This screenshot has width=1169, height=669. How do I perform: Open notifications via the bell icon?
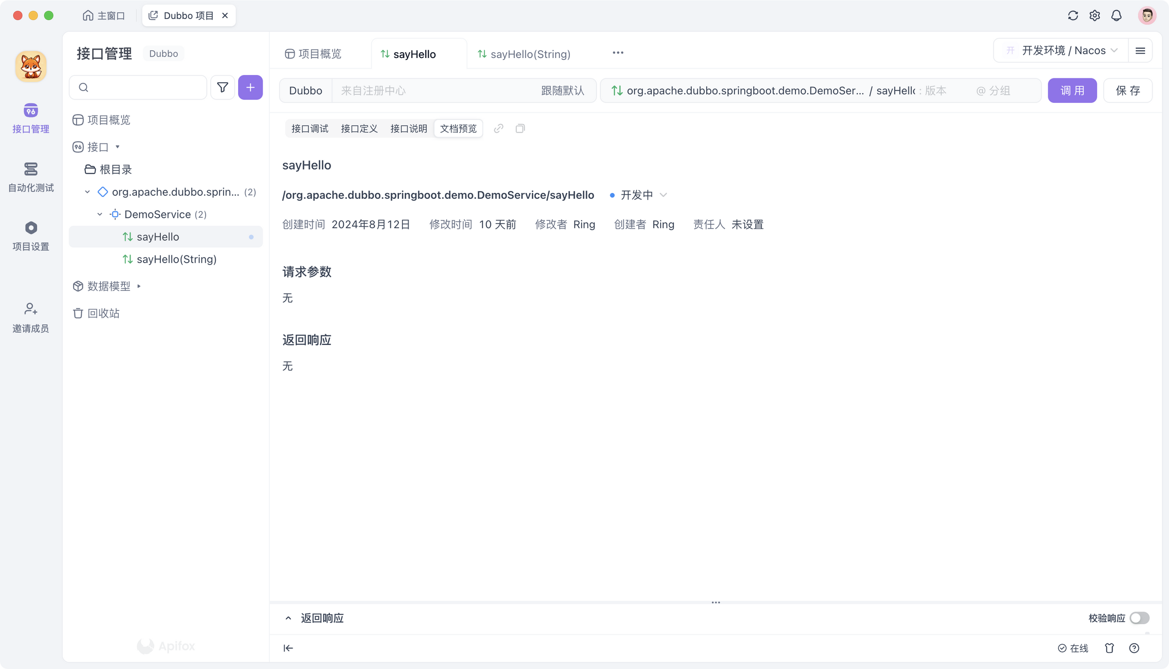coord(1116,15)
